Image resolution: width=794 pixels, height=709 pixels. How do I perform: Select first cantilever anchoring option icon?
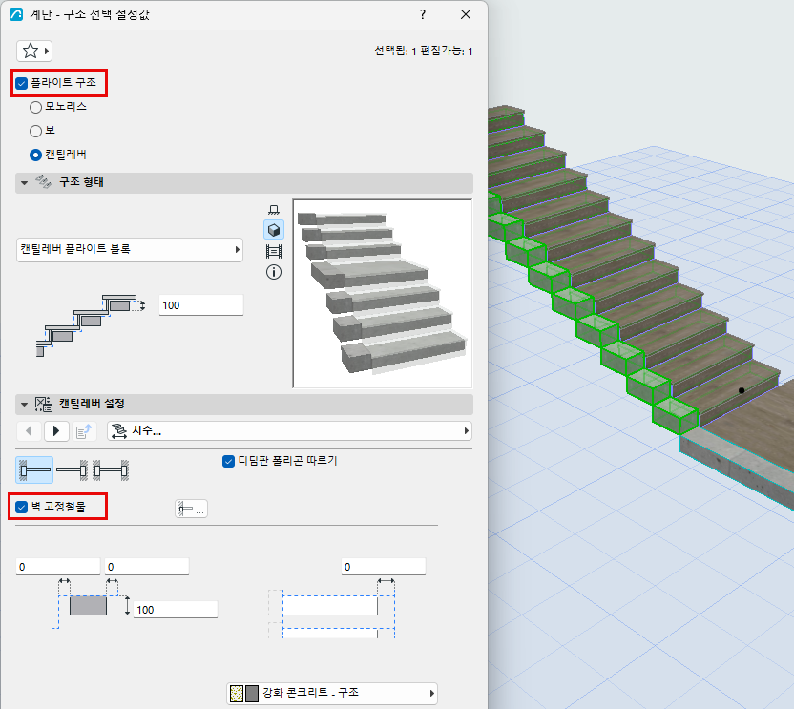(x=34, y=470)
